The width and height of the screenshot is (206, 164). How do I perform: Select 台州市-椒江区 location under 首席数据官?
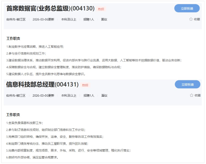pyautogui.click(x=16, y=19)
